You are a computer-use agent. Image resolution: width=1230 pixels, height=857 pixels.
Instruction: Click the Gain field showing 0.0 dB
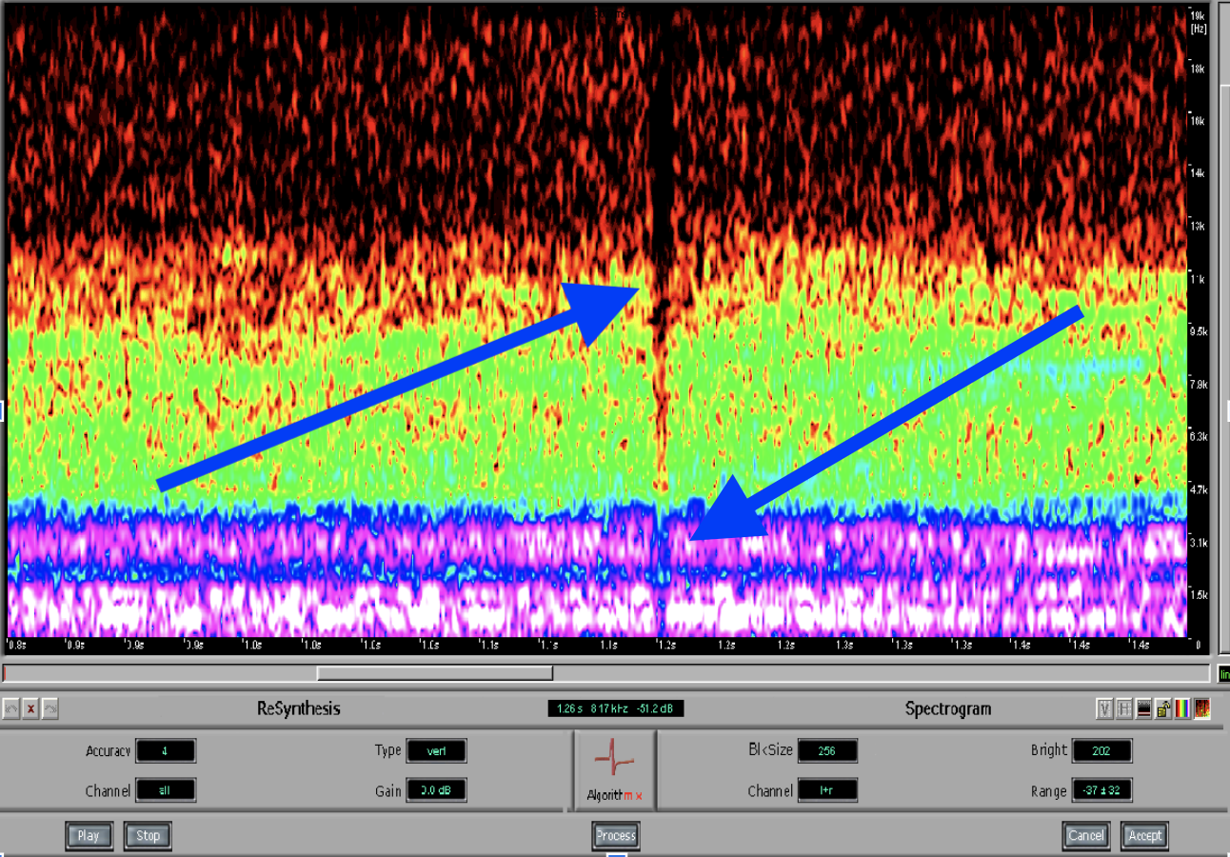[x=436, y=790]
